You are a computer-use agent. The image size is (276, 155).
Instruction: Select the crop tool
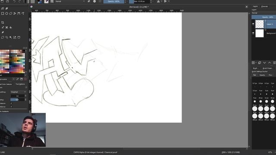3,22
